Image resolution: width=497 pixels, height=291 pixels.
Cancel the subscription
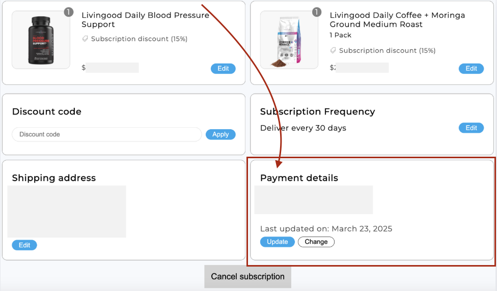[247, 276]
